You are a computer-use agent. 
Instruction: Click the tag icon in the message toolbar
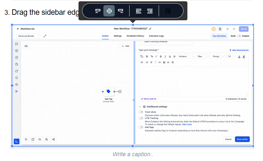(x=142, y=56)
